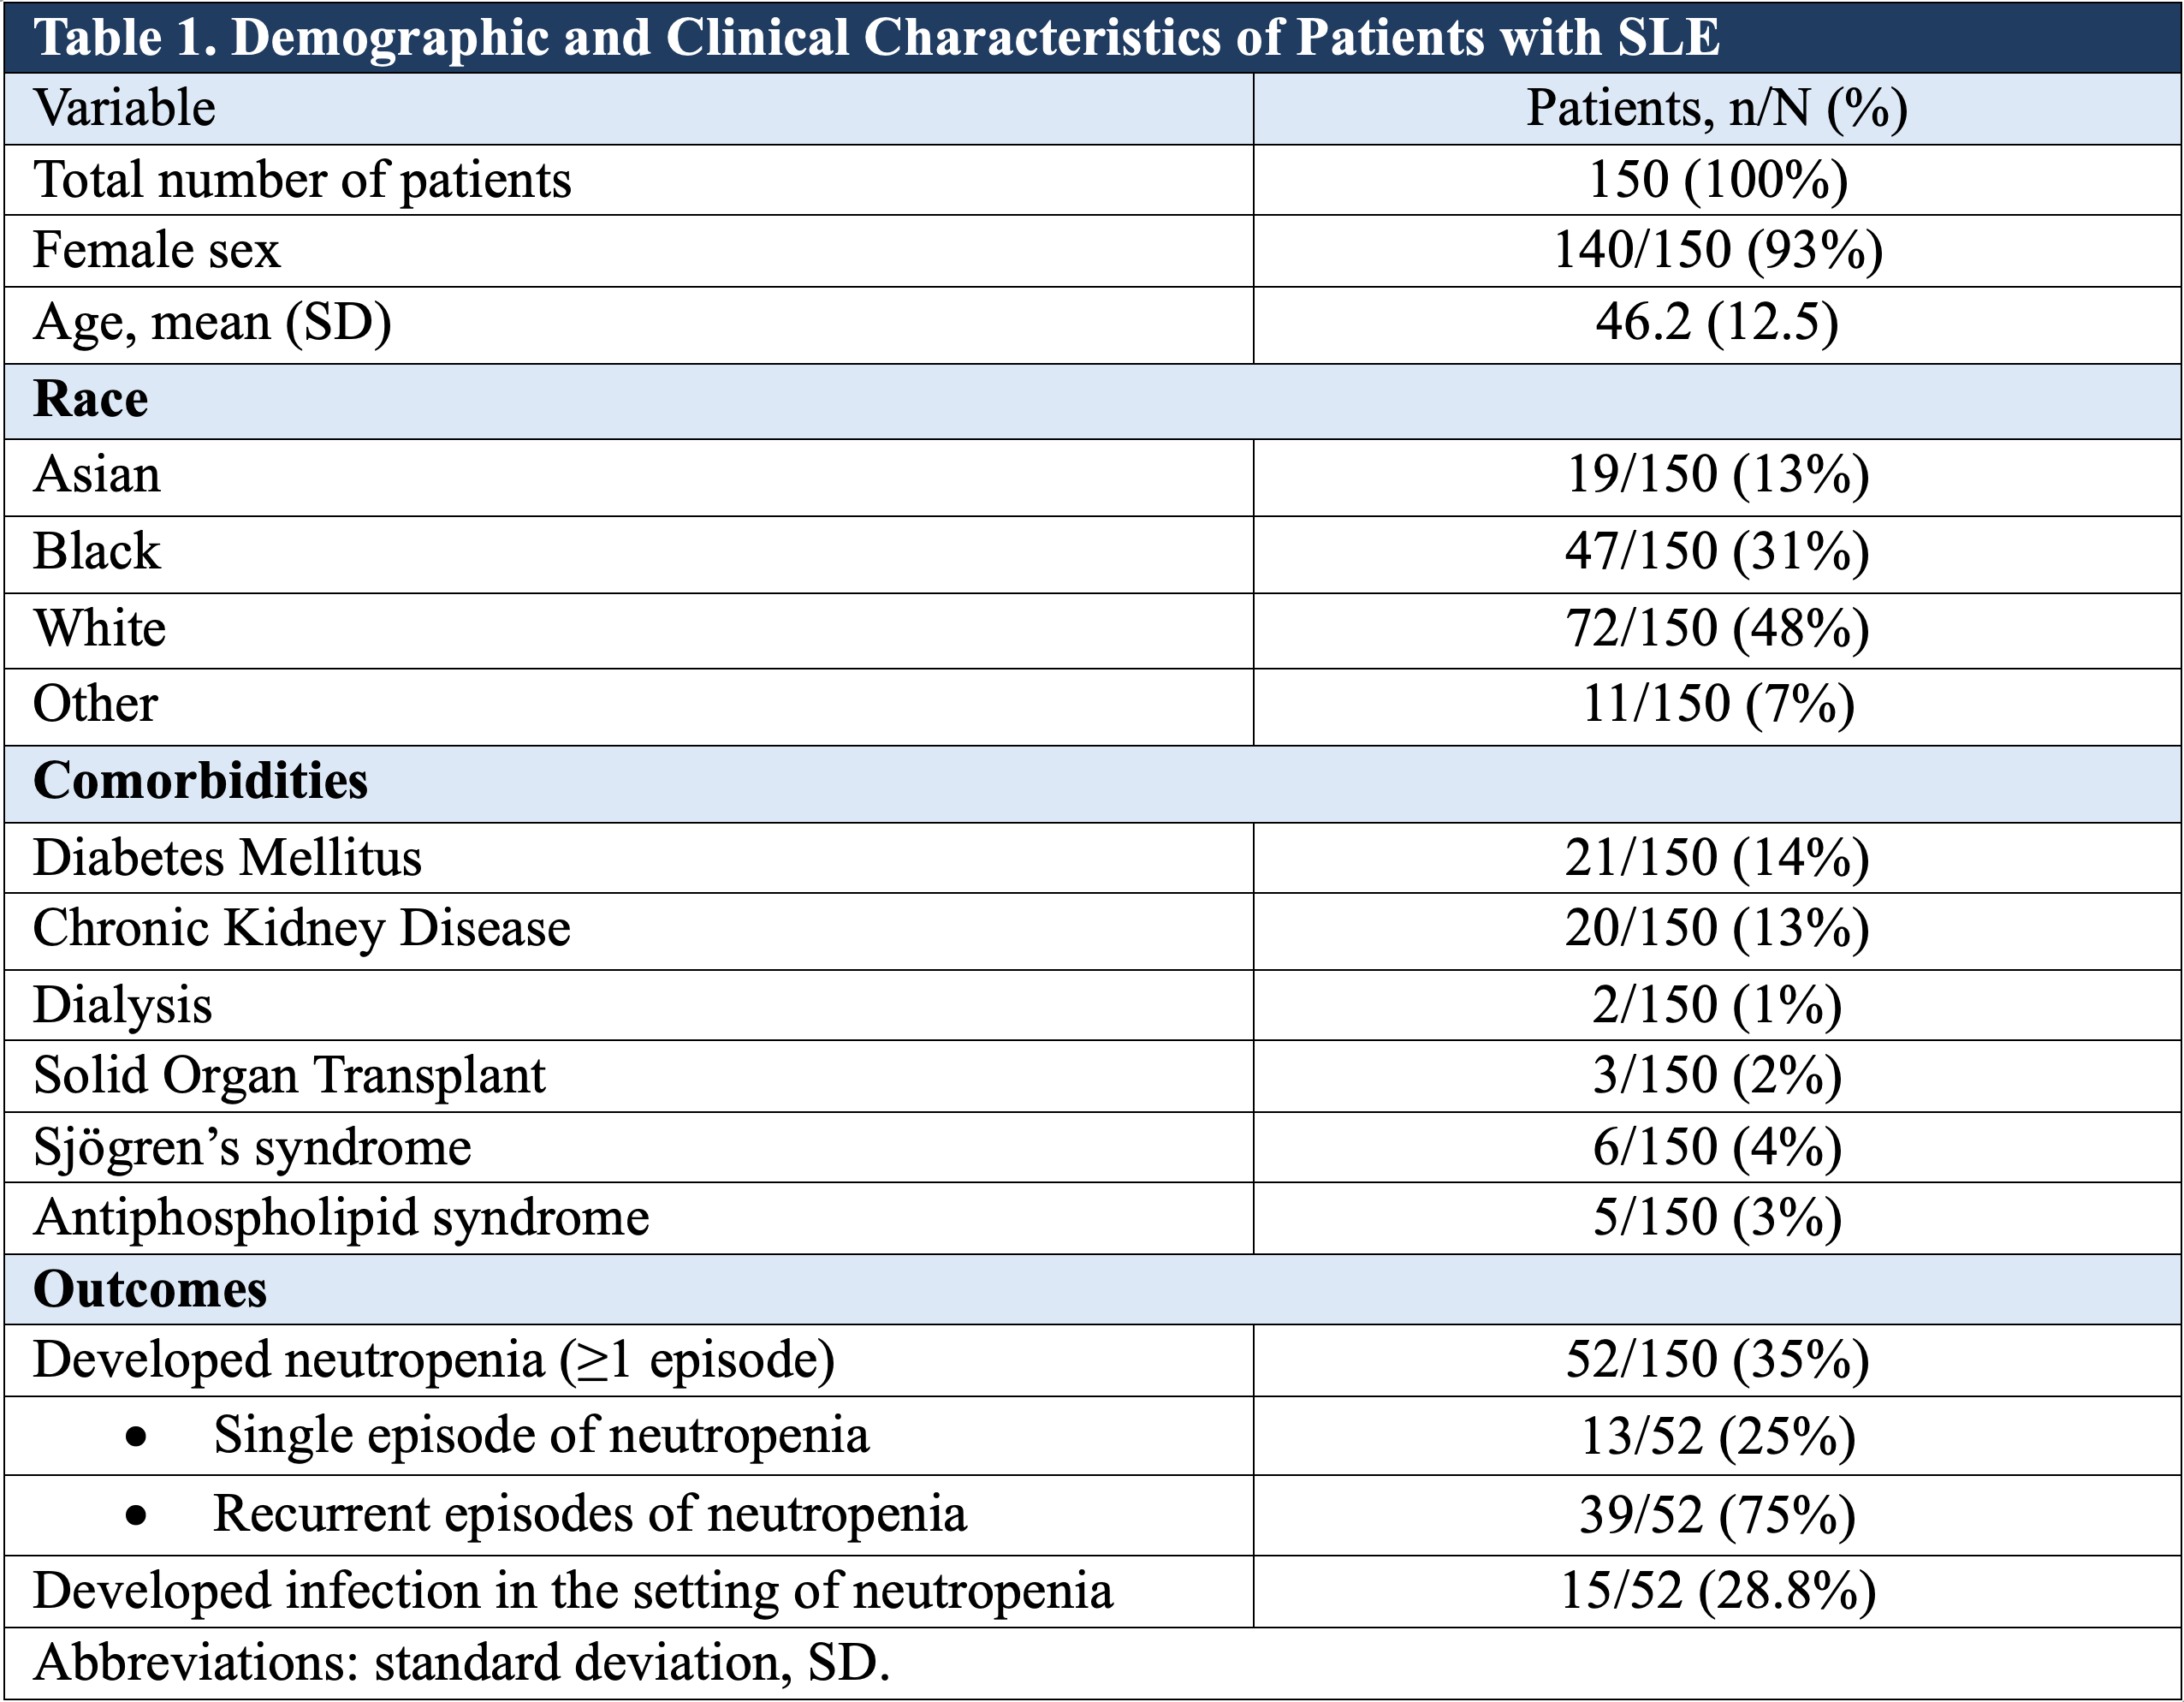The image size is (2184, 1702).
Task: Click the 'Outcomes' section heading
Action: pos(150,1289)
